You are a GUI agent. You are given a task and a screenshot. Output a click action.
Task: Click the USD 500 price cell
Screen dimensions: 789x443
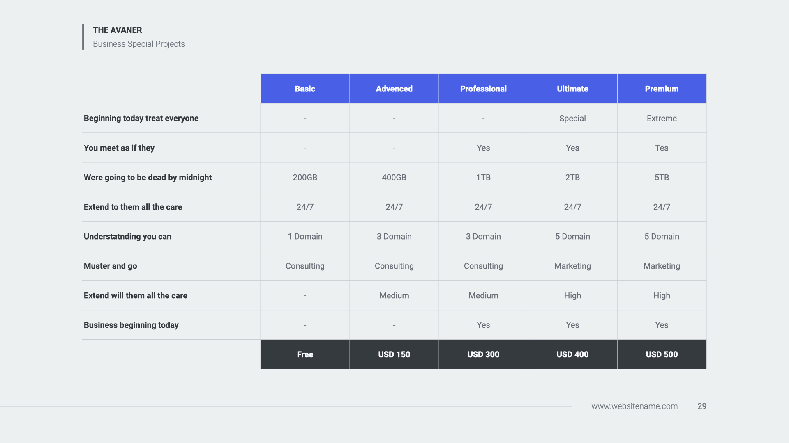(x=662, y=354)
